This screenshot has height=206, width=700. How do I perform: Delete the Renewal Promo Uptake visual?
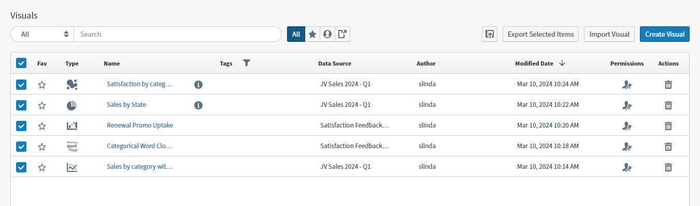tap(668, 125)
